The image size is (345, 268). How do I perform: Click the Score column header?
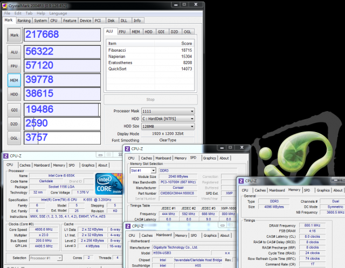tap(174, 43)
